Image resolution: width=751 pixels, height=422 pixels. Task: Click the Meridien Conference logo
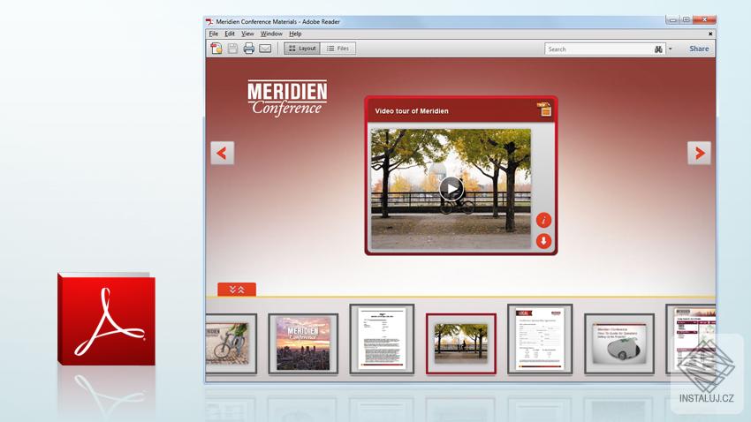[287, 98]
